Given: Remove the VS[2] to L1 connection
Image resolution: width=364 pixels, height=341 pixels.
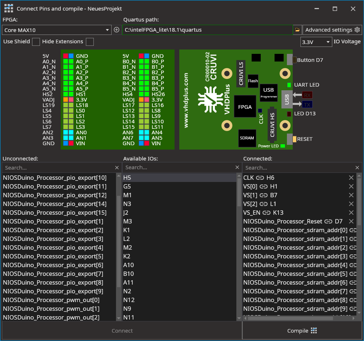Looking at the screenshot, I should tap(351, 204).
